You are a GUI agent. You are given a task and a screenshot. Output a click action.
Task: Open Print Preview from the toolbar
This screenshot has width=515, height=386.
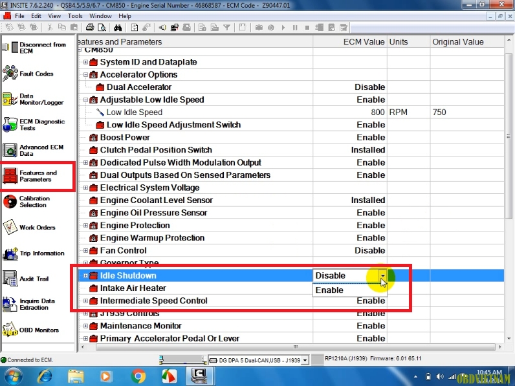102,28
